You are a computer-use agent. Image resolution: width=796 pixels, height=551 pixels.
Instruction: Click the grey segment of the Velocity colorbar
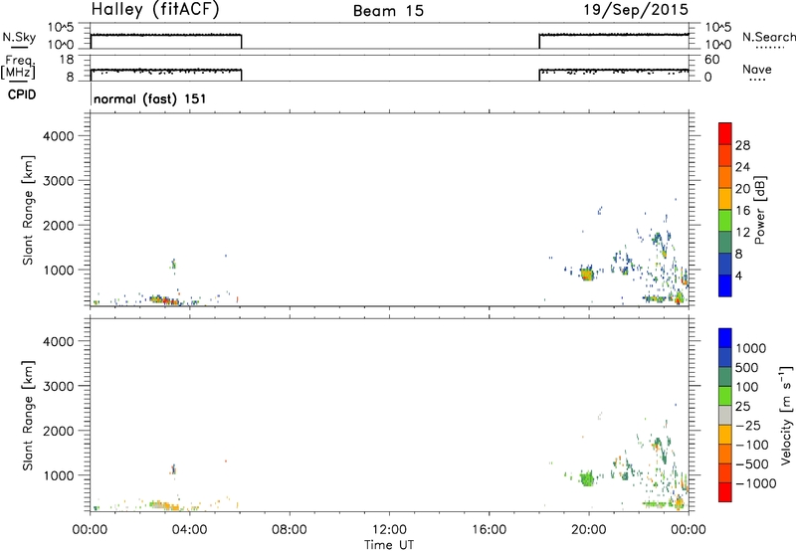pos(725,415)
